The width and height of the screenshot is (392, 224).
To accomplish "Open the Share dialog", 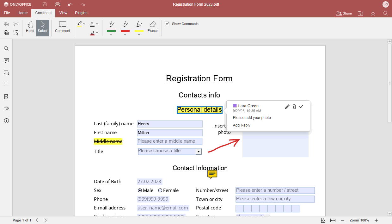I will (344, 13).
